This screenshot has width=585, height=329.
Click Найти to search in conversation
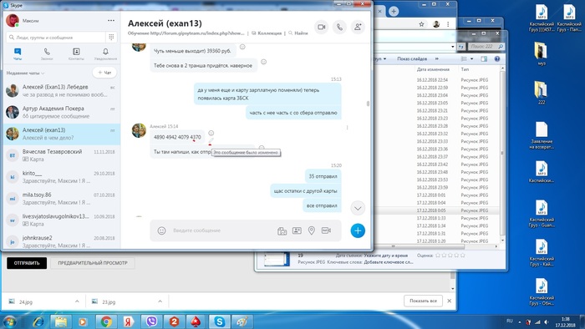point(298,33)
